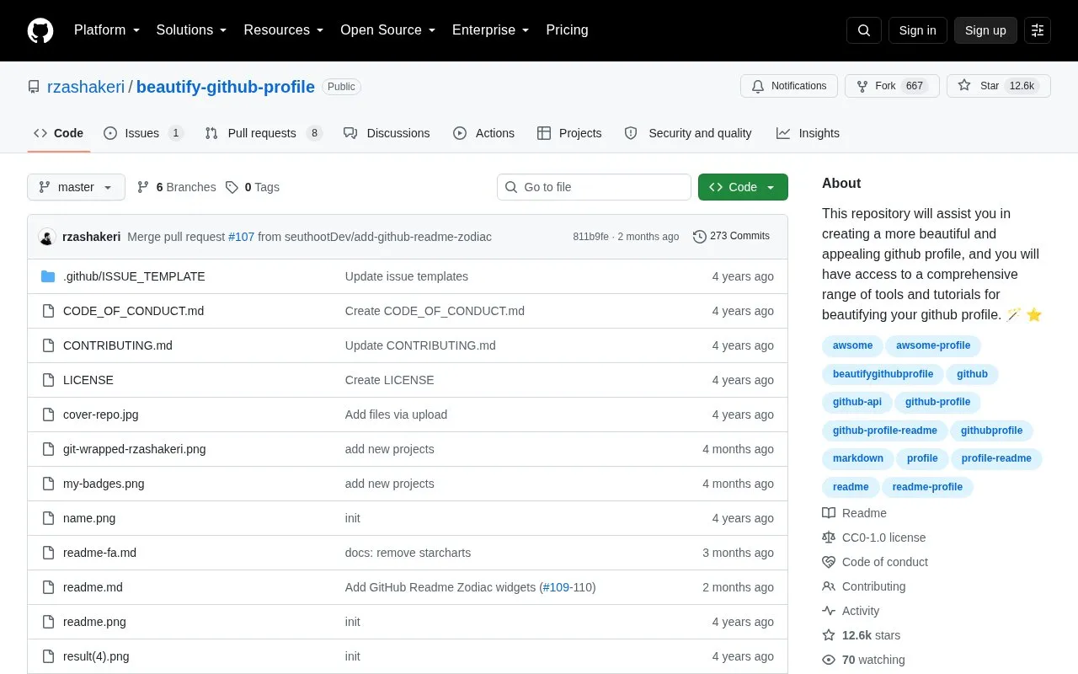Open the Code of conduct link
This screenshot has height=674, width=1078.
[875, 562]
